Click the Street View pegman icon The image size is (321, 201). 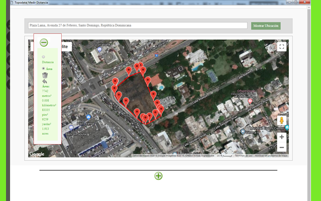coord(281,120)
